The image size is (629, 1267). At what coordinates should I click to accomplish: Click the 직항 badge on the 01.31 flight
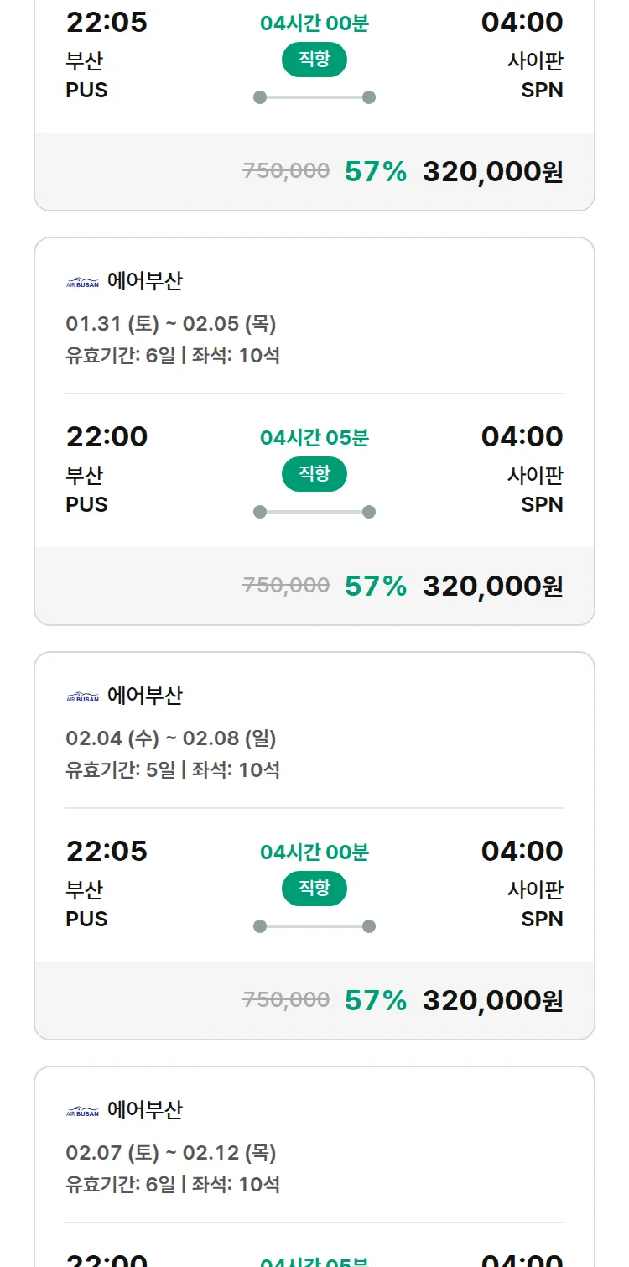pyautogui.click(x=314, y=474)
